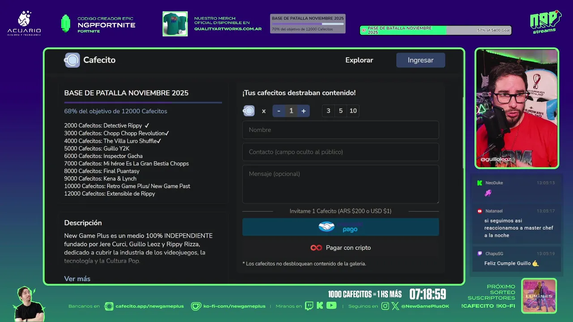Expand description with Ver más
Image resolution: width=573 pixels, height=322 pixels.
[x=77, y=279]
